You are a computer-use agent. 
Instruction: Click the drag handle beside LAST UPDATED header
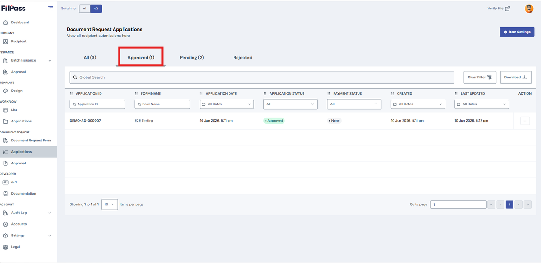coord(457,94)
